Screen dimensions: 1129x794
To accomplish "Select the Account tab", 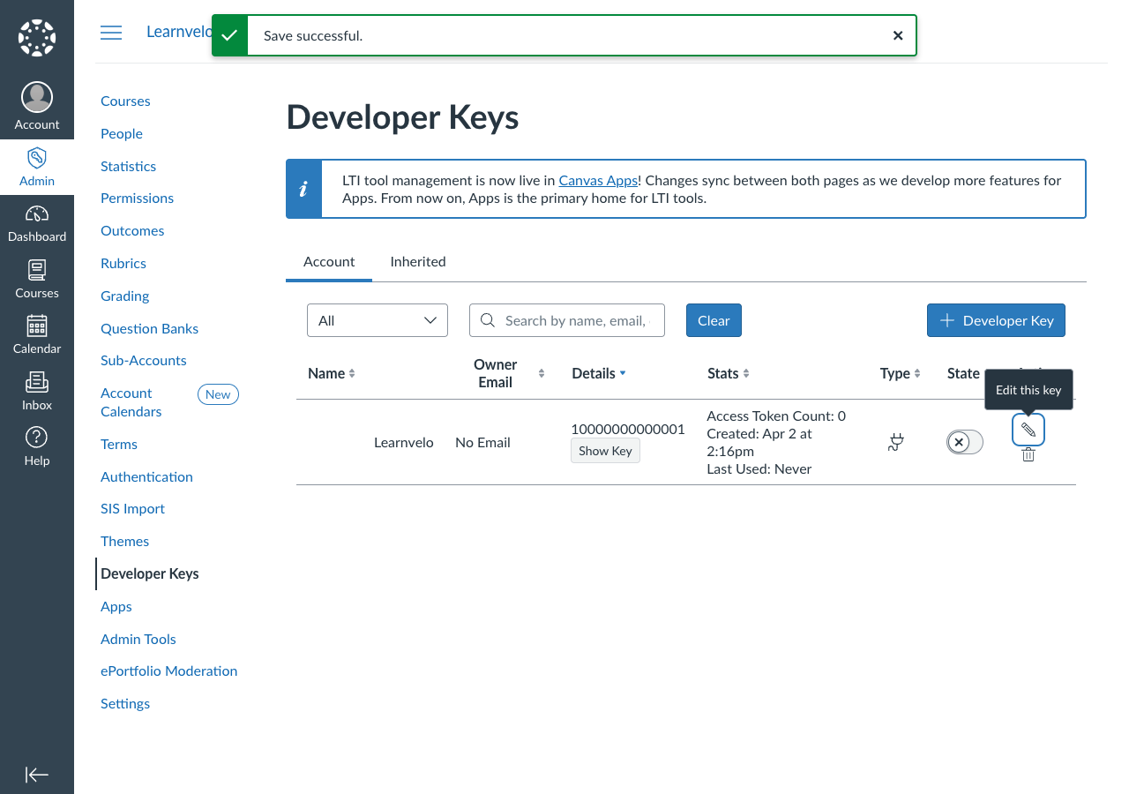I will 329,261.
